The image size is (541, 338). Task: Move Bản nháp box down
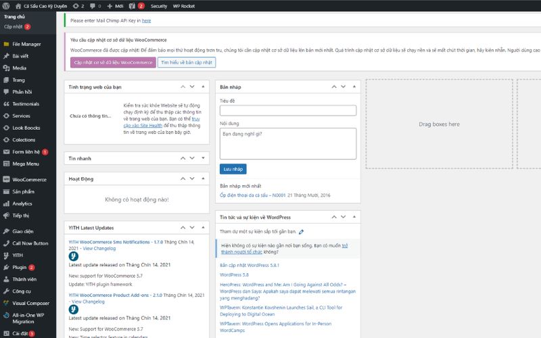pos(344,87)
